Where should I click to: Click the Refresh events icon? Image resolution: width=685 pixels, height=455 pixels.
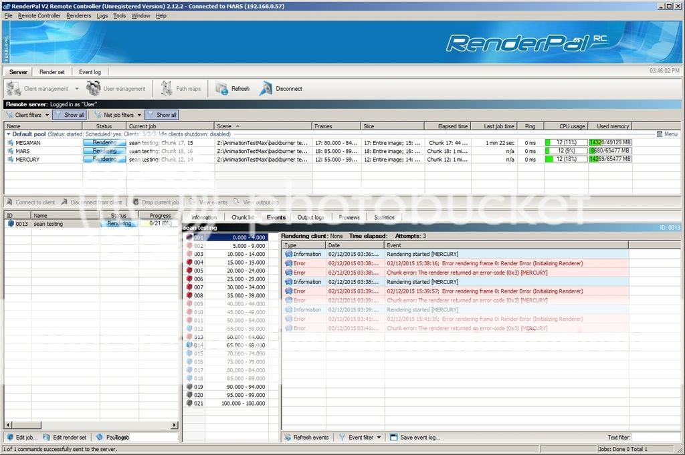(288, 437)
